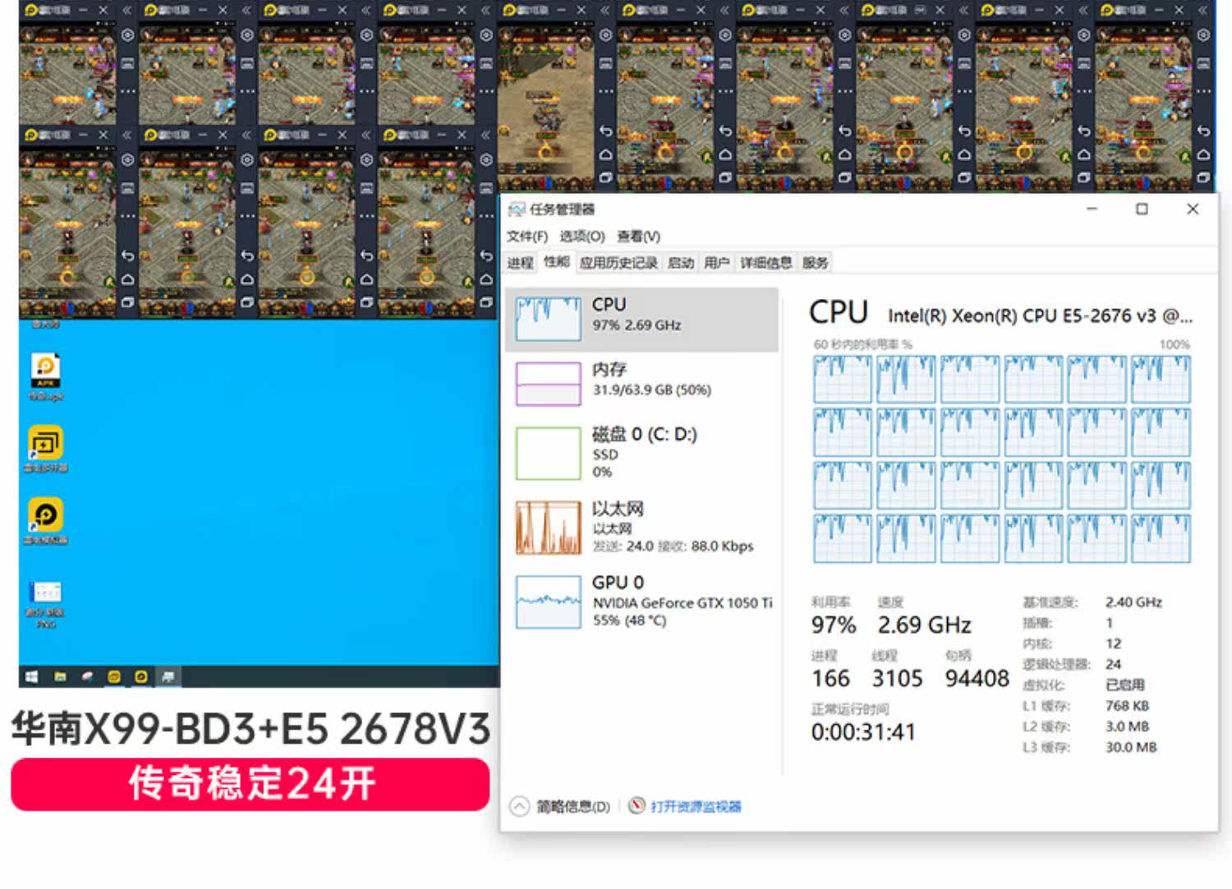Select the 磁盘 0 (C: D:) entry
The width and height of the screenshot is (1232, 889).
(642, 453)
